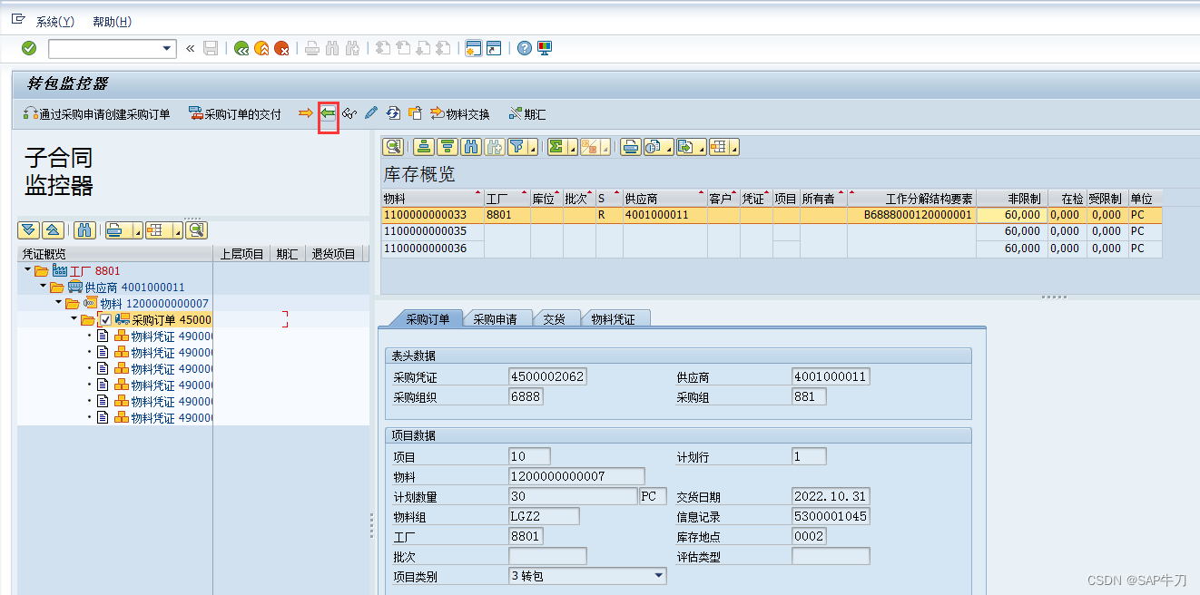Click the orange right arrow icon

pos(306,113)
